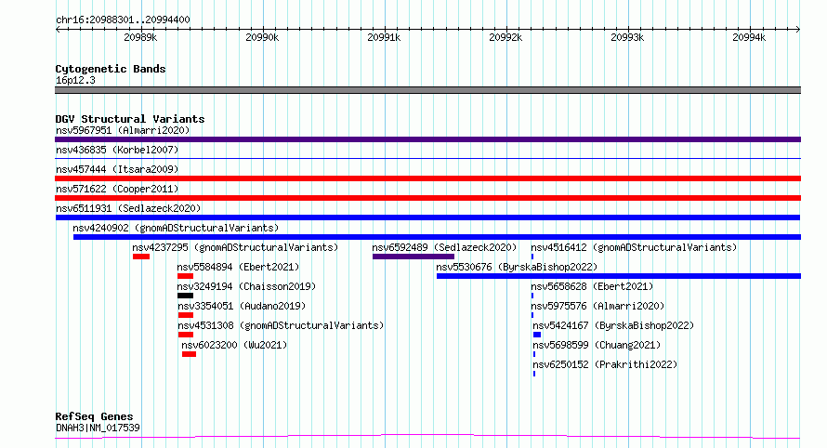The image size is (827, 448).
Task: Click the nsv5584894 (Ebert2021) red bar
Action: click(185, 276)
